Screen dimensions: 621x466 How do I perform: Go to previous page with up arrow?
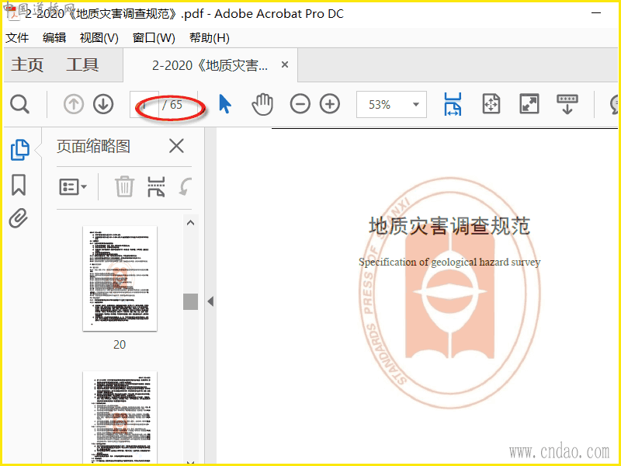point(74,104)
